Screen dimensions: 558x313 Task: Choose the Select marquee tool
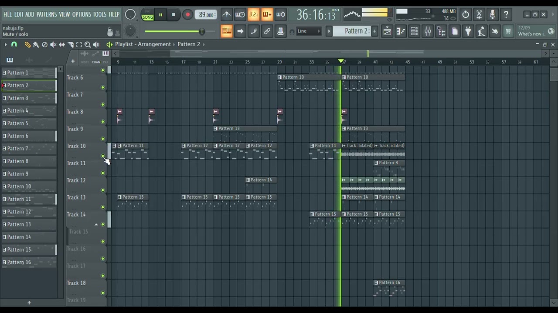[79, 44]
